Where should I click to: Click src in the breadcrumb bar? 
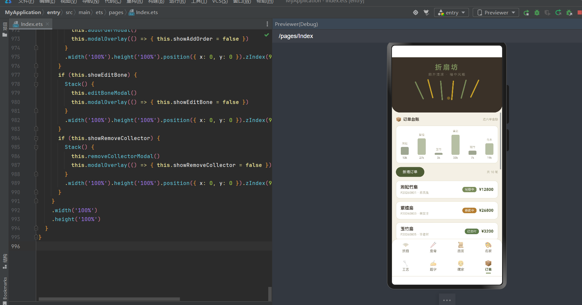pyautogui.click(x=69, y=12)
